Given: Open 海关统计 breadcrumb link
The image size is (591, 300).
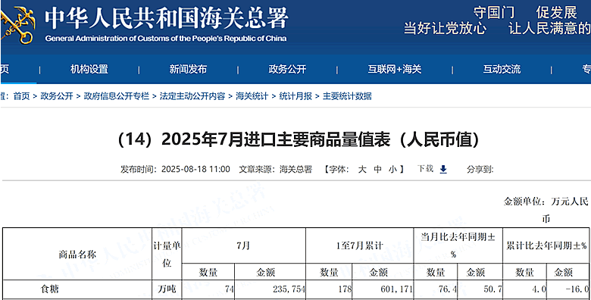Looking at the screenshot, I should tap(252, 96).
